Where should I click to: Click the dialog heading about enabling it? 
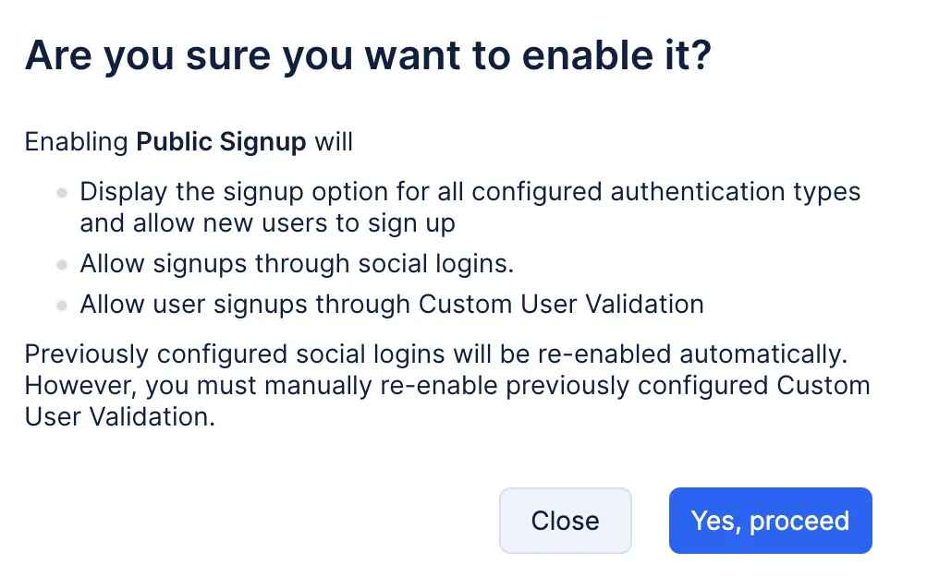click(x=368, y=56)
